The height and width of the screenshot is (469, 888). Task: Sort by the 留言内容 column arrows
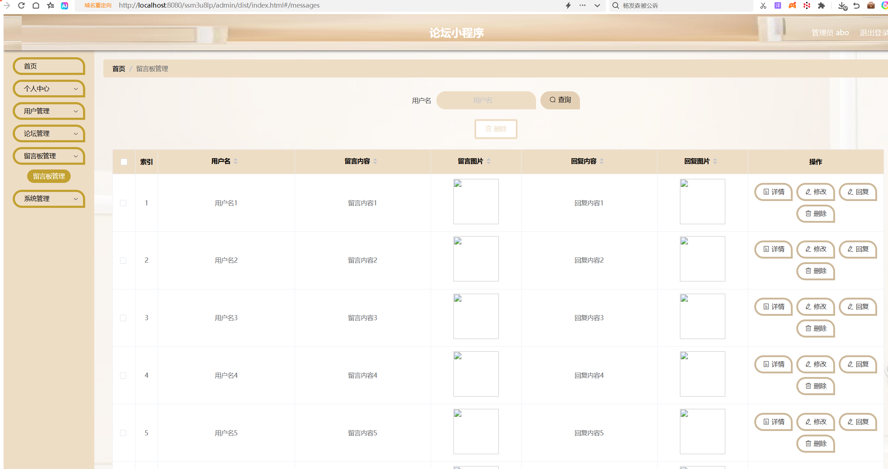[375, 161]
